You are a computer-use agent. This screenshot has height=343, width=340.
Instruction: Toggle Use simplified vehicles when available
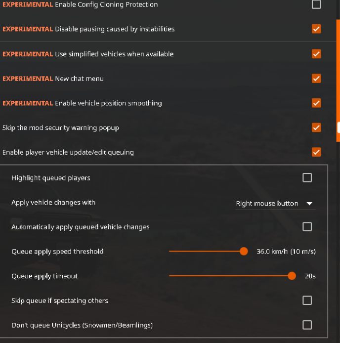tap(316, 54)
